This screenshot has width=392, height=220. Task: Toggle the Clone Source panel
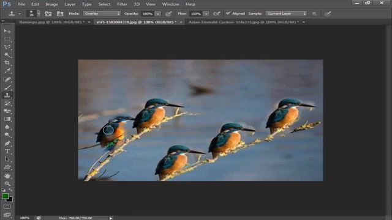pyautogui.click(x=60, y=13)
